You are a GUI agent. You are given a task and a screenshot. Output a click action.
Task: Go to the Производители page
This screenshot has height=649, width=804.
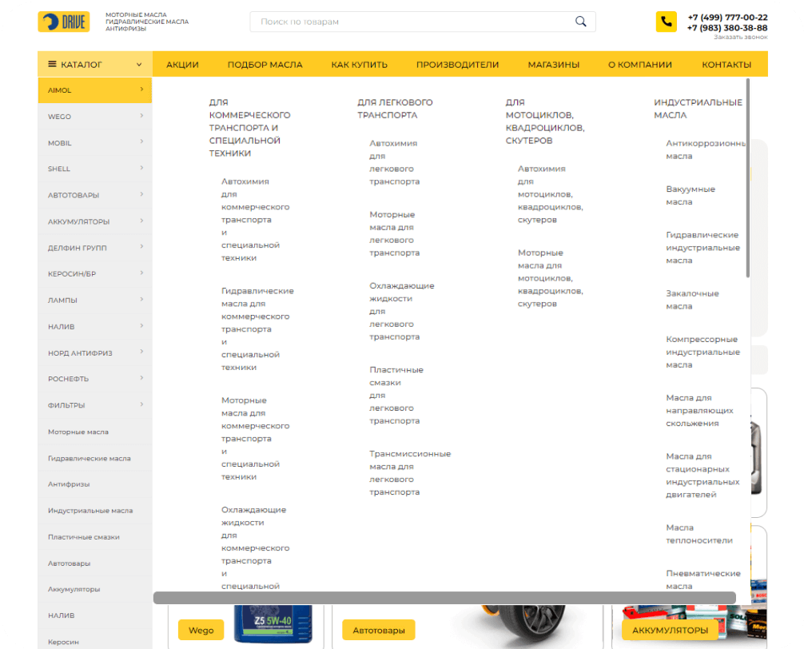pyautogui.click(x=457, y=65)
